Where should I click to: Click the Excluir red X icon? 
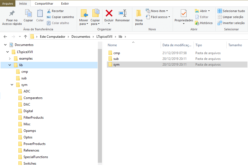coord(109,13)
